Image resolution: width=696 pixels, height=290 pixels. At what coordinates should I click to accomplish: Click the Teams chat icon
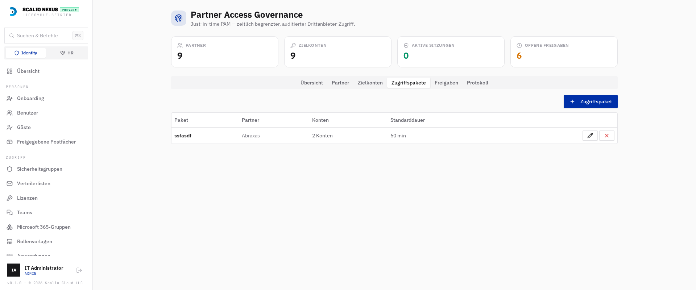point(10,212)
